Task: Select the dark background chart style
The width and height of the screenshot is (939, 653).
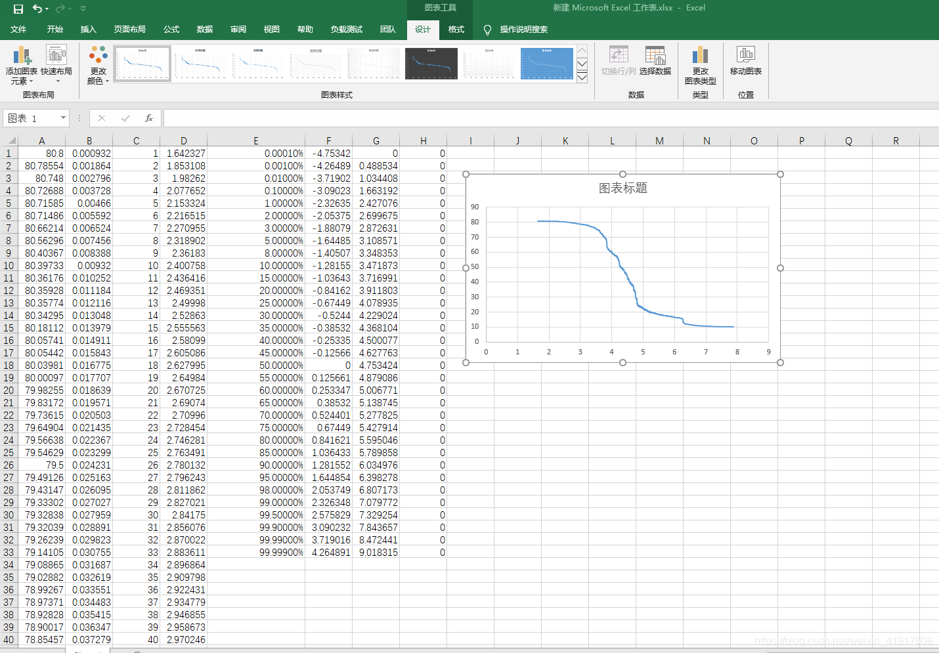Action: point(431,64)
